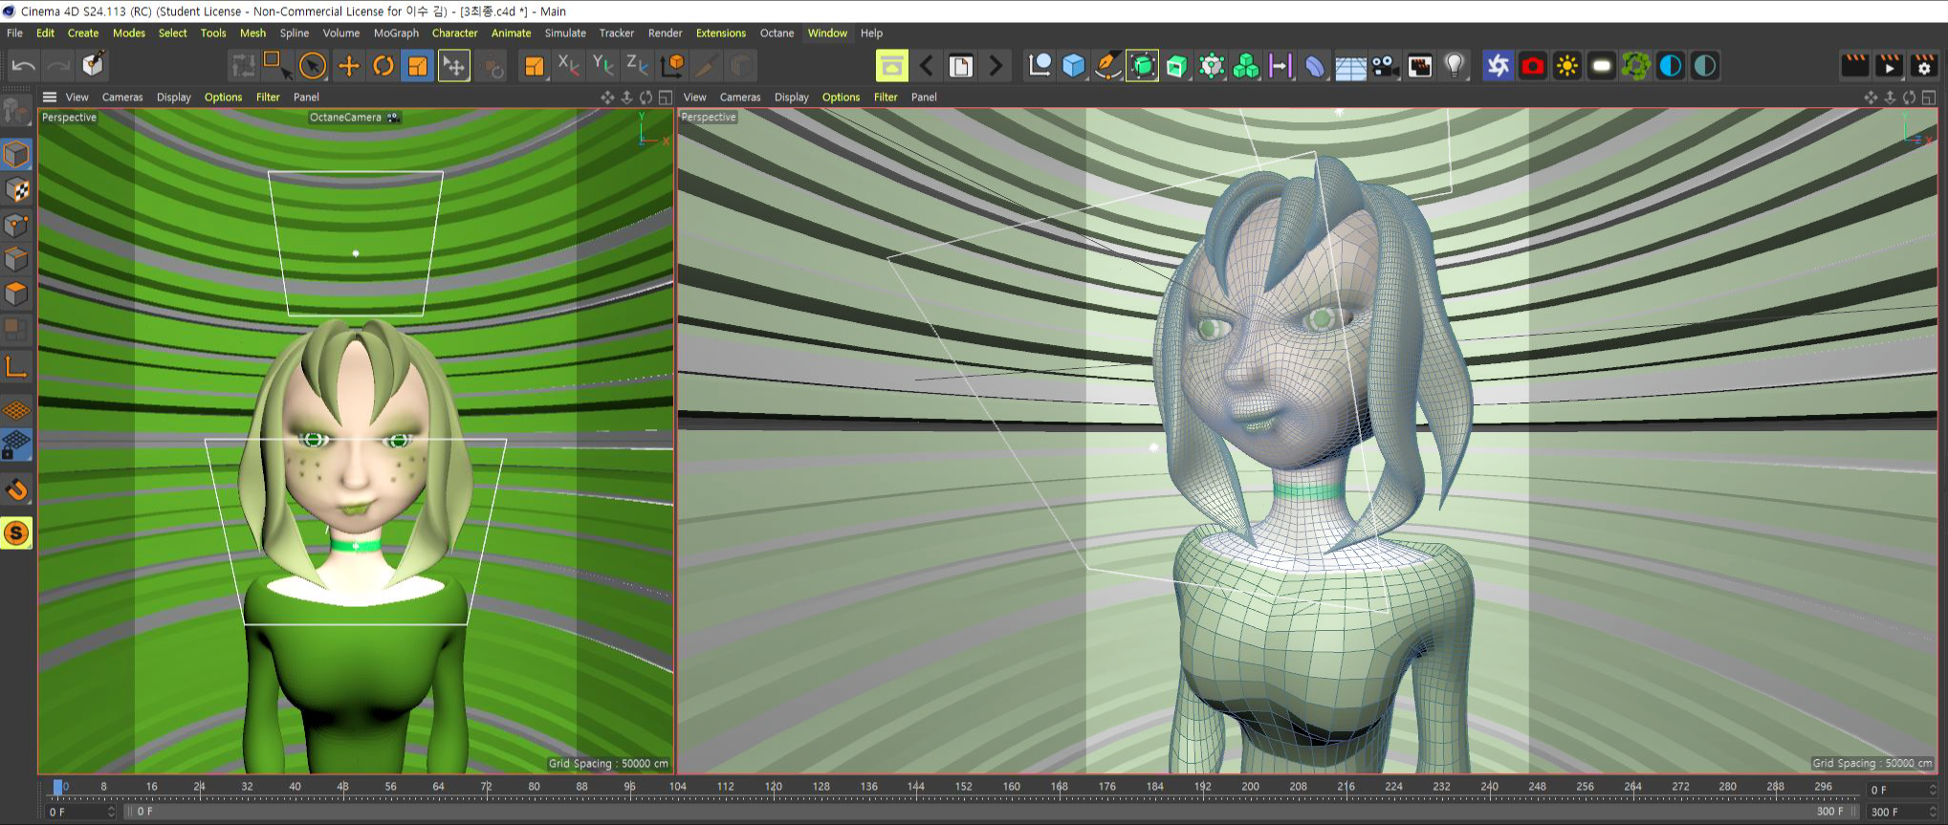Open the Octane menu
The height and width of the screenshot is (825, 1948).
pyautogui.click(x=777, y=33)
